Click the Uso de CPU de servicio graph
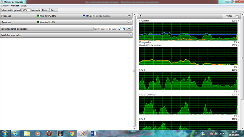This screenshot has width=244, height=137. point(188,56)
